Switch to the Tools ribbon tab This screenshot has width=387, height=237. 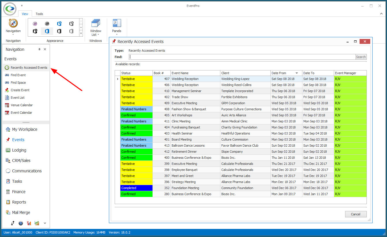[39, 14]
